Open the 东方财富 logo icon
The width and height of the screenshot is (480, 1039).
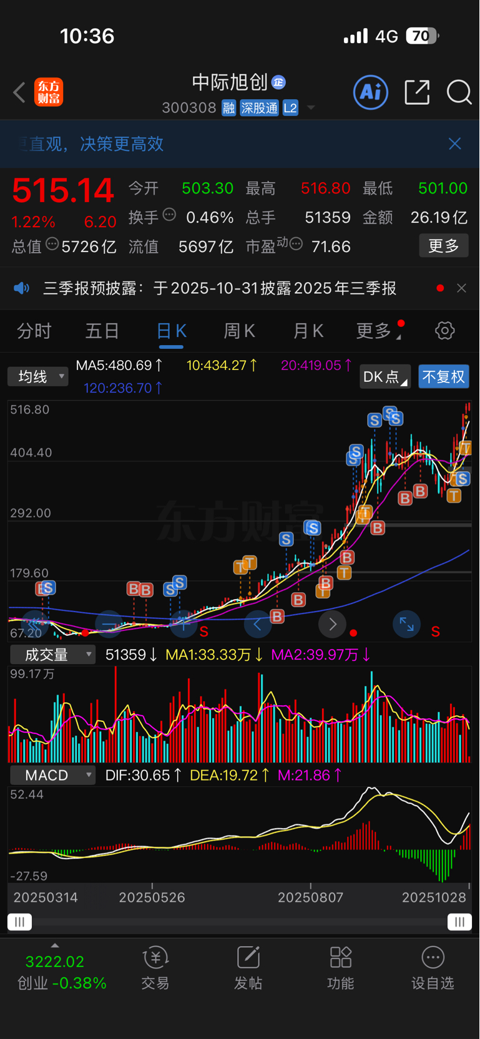(x=49, y=92)
